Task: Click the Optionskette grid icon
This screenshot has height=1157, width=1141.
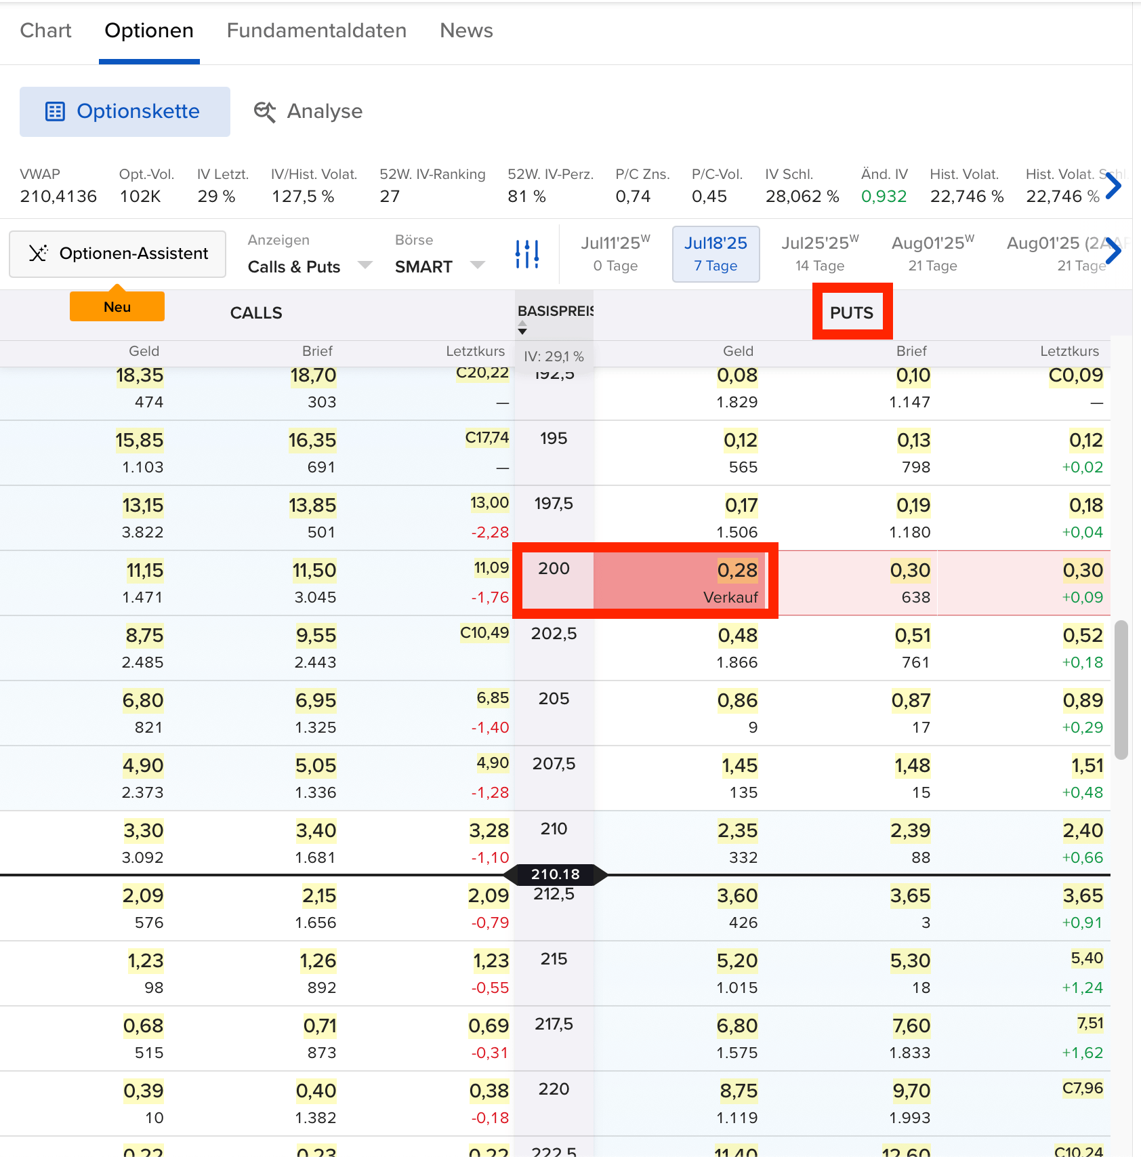Action: (55, 111)
